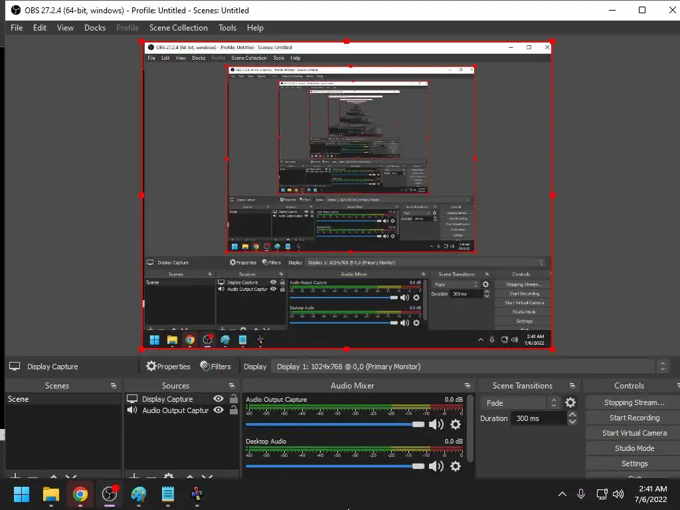Click the Stopping Stream button
The image size is (680, 510).
tap(634, 402)
